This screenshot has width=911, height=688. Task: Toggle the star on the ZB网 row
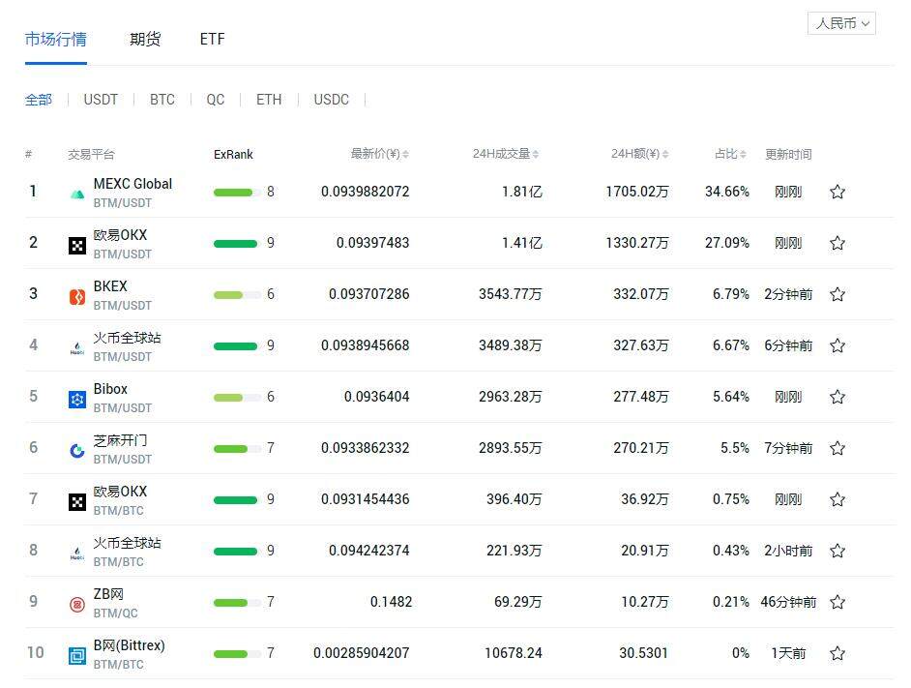[x=837, y=601]
